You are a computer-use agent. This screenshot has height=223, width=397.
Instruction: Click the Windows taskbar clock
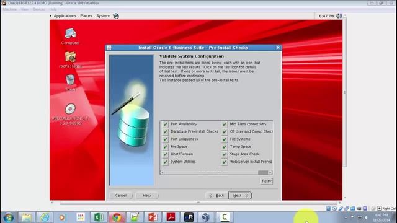[381, 217]
